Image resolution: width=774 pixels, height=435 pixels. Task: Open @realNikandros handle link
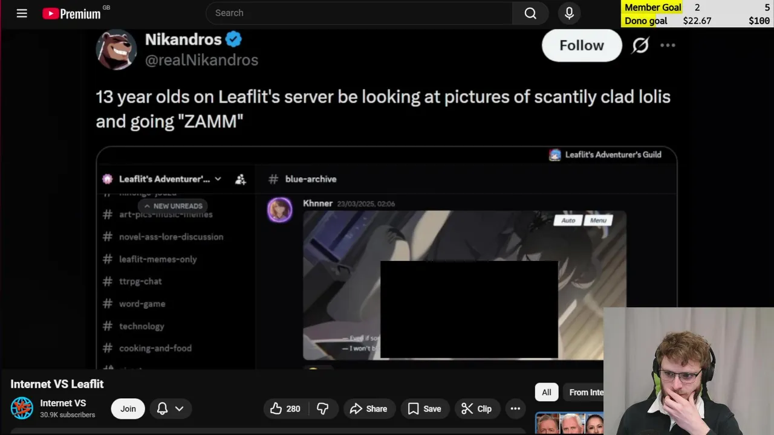(x=201, y=60)
